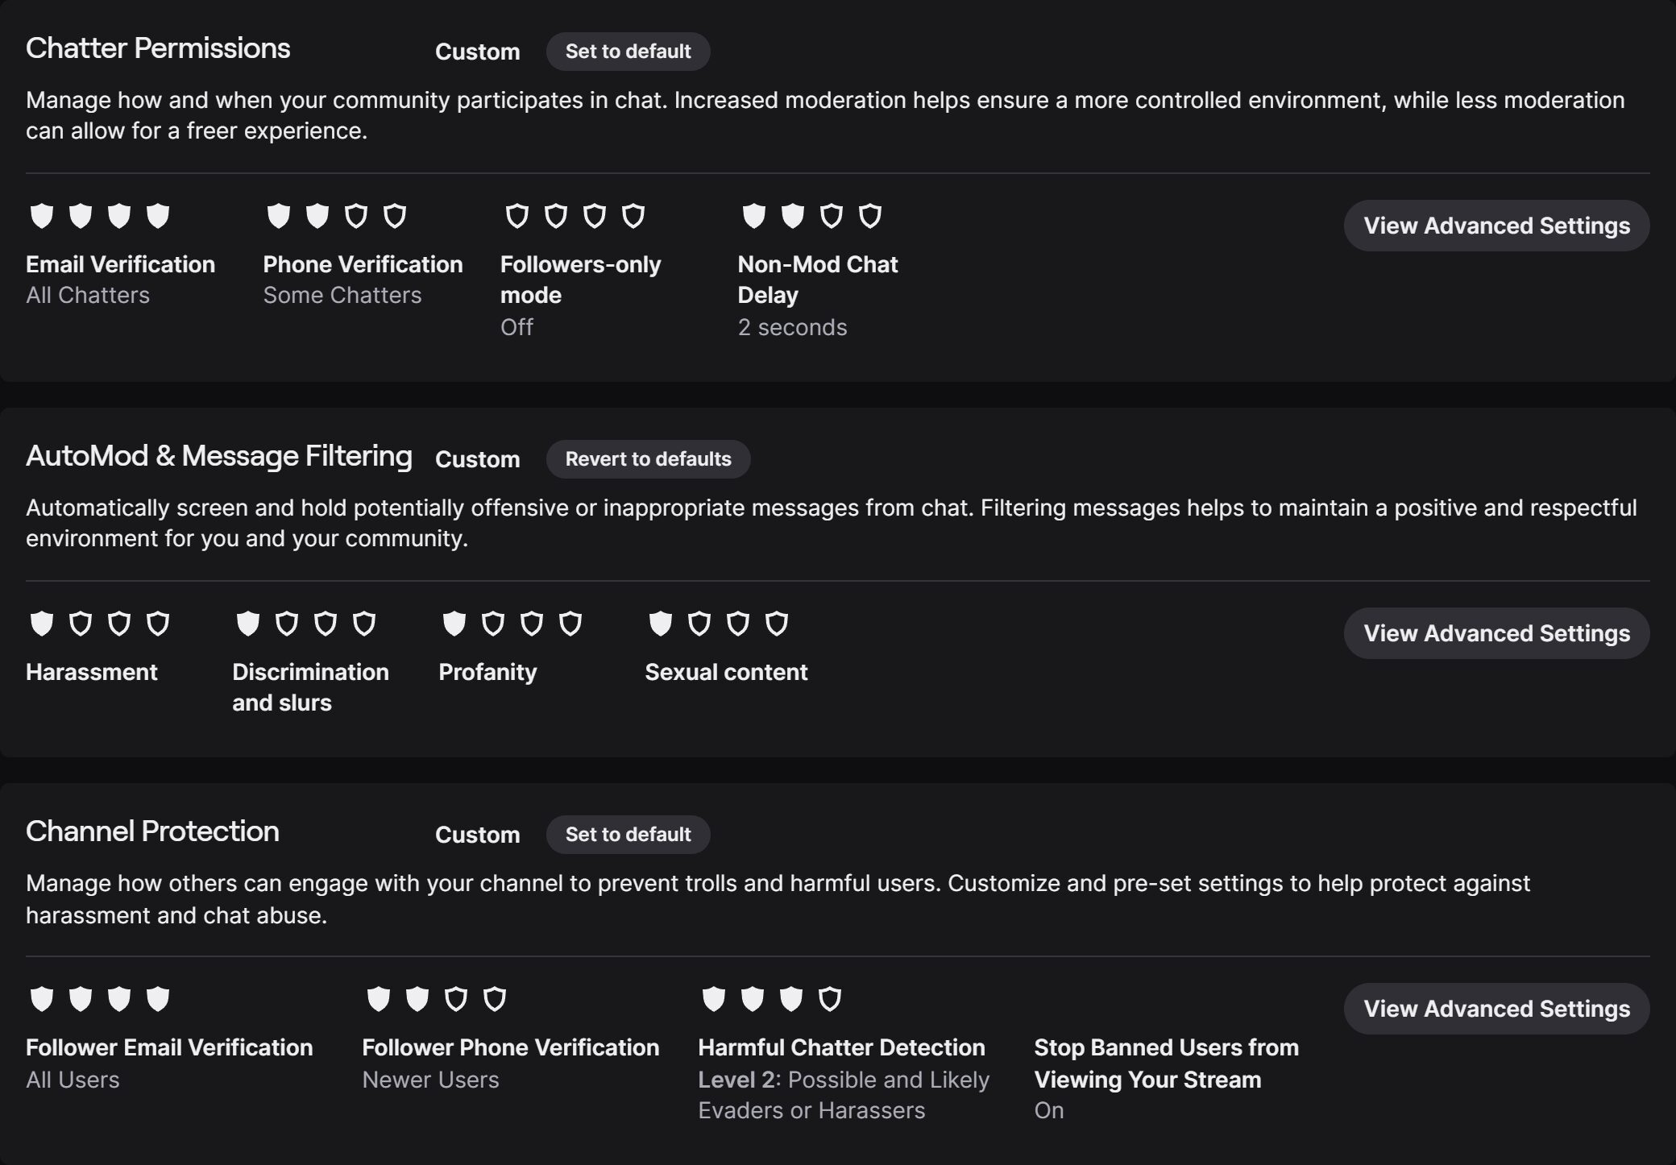This screenshot has height=1165, width=1676.
Task: Click the fourth shield under Email Verification
Action: pyautogui.click(x=158, y=216)
